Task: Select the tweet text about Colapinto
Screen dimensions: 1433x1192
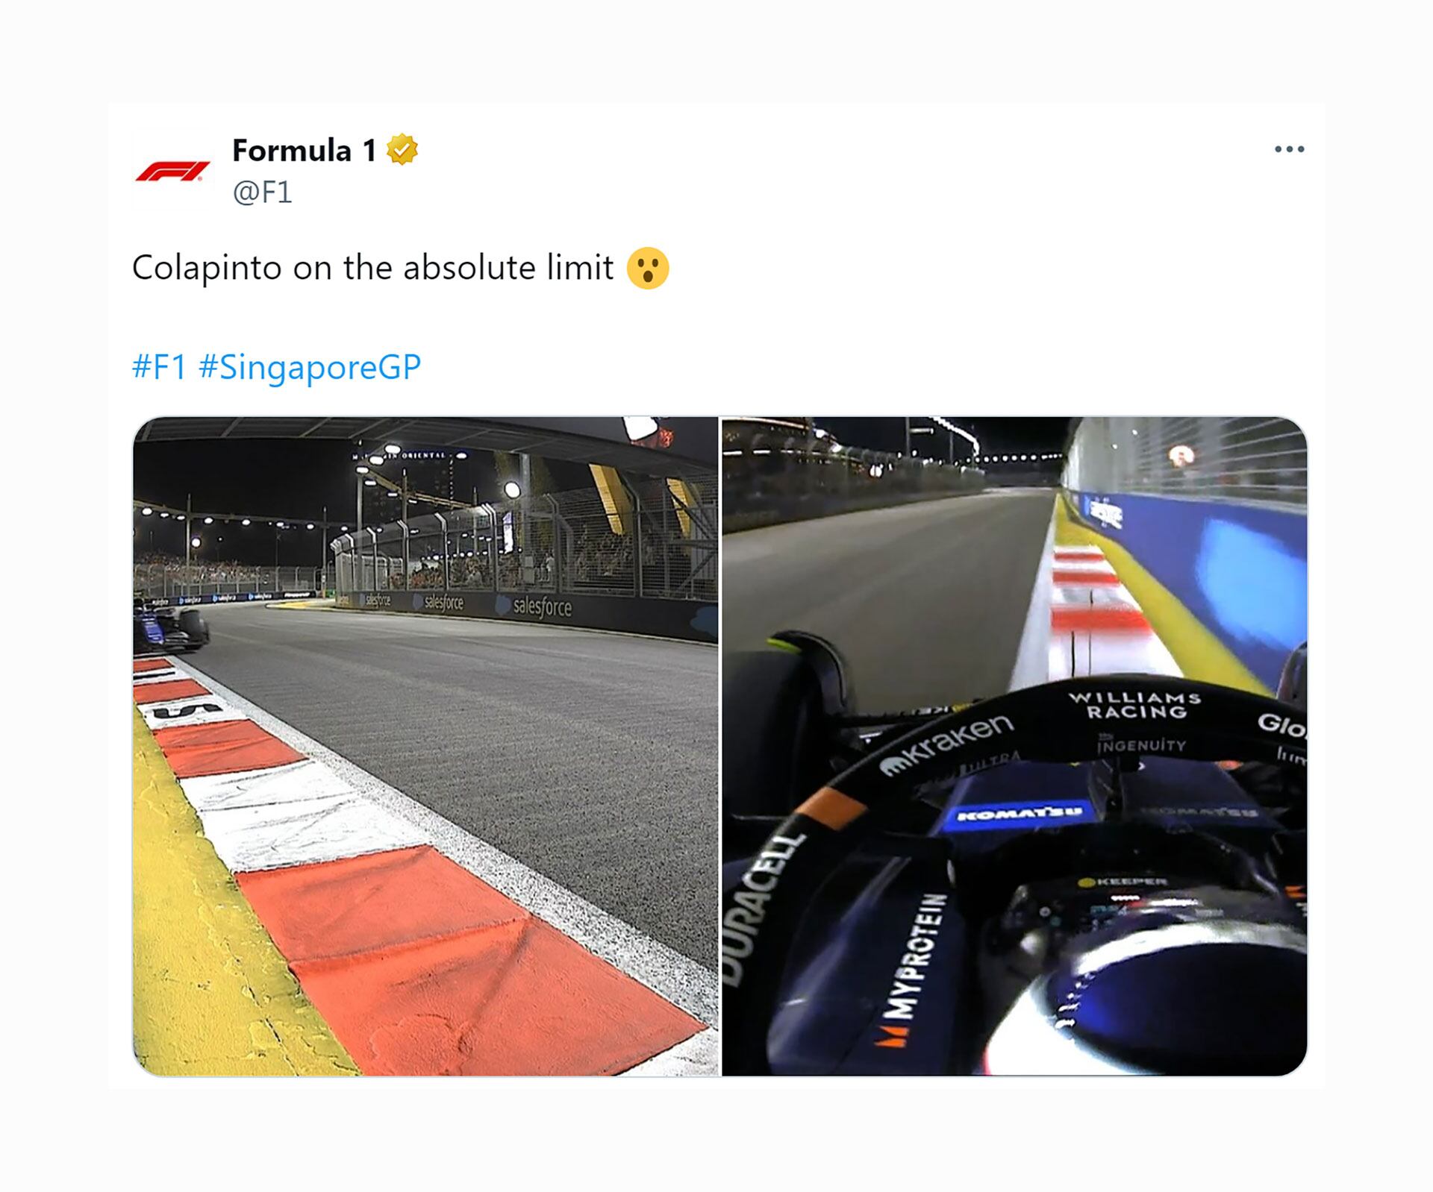Action: (372, 268)
